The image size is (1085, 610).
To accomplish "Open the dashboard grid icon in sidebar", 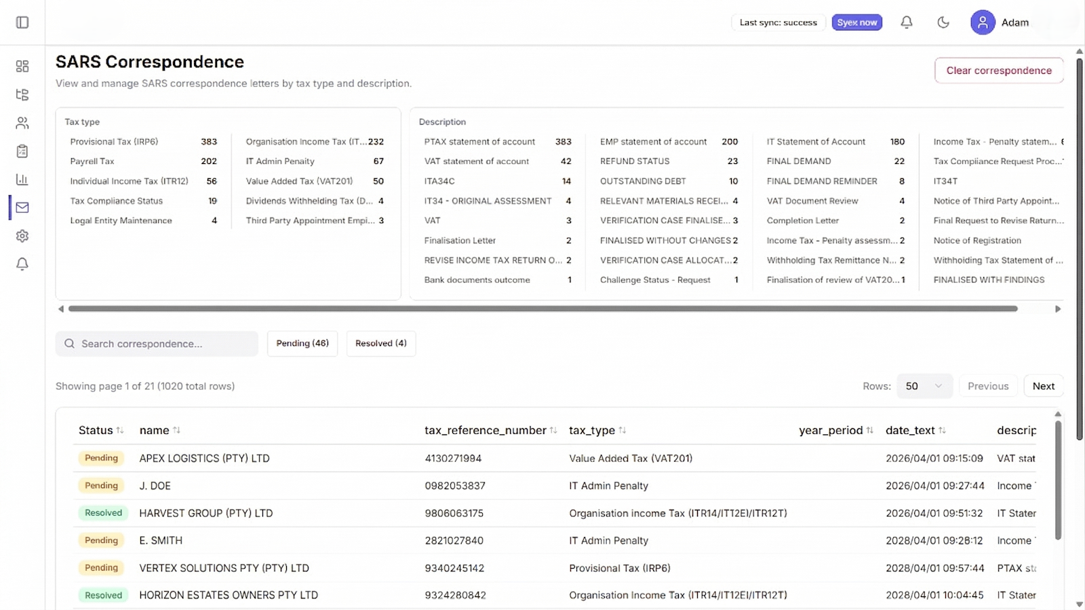I will click(22, 66).
